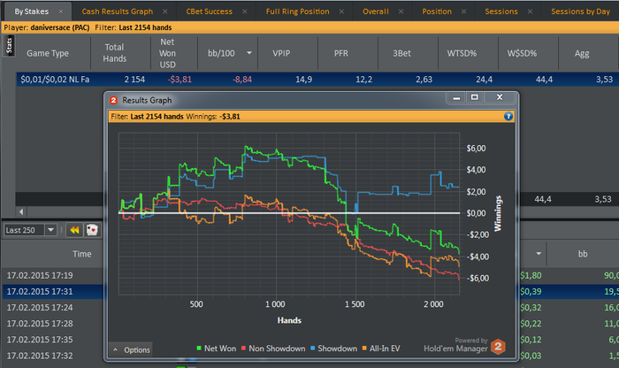
Task: Select the hand at 17.02.2015 17:24
Action: coord(40,308)
